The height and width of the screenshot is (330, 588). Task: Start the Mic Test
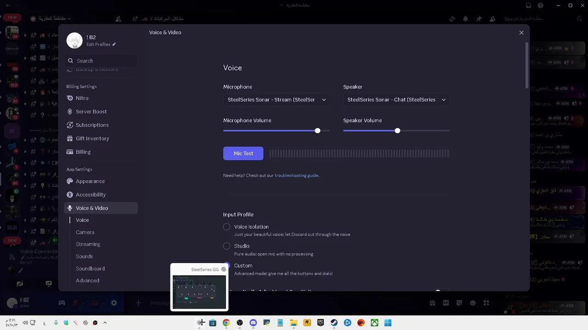[243, 153]
